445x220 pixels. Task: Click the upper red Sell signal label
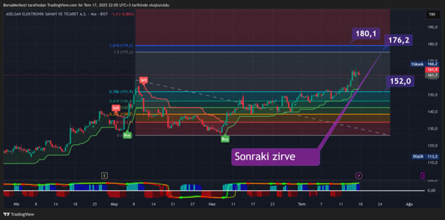144,80
